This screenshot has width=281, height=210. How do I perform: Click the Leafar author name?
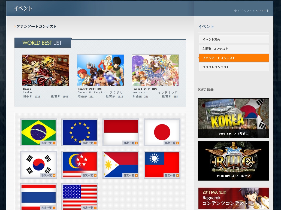[x=28, y=92]
